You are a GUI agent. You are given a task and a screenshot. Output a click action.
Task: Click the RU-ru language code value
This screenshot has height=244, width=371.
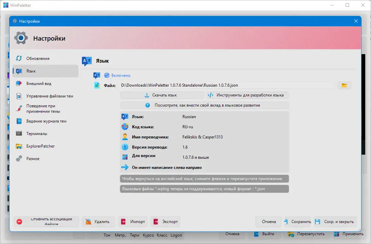(x=188, y=127)
